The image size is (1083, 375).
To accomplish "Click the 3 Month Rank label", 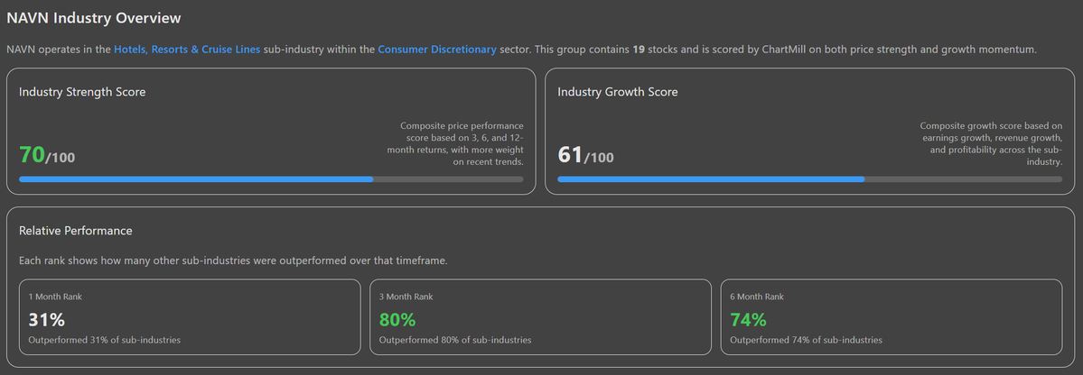I will pyautogui.click(x=406, y=297).
